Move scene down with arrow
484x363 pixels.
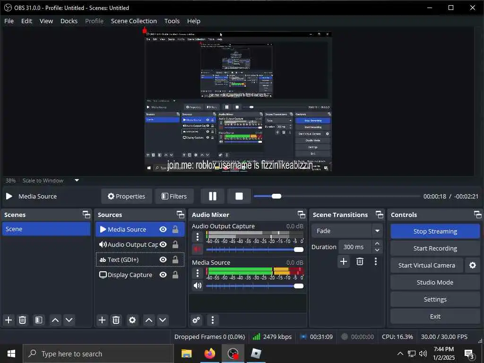69,320
